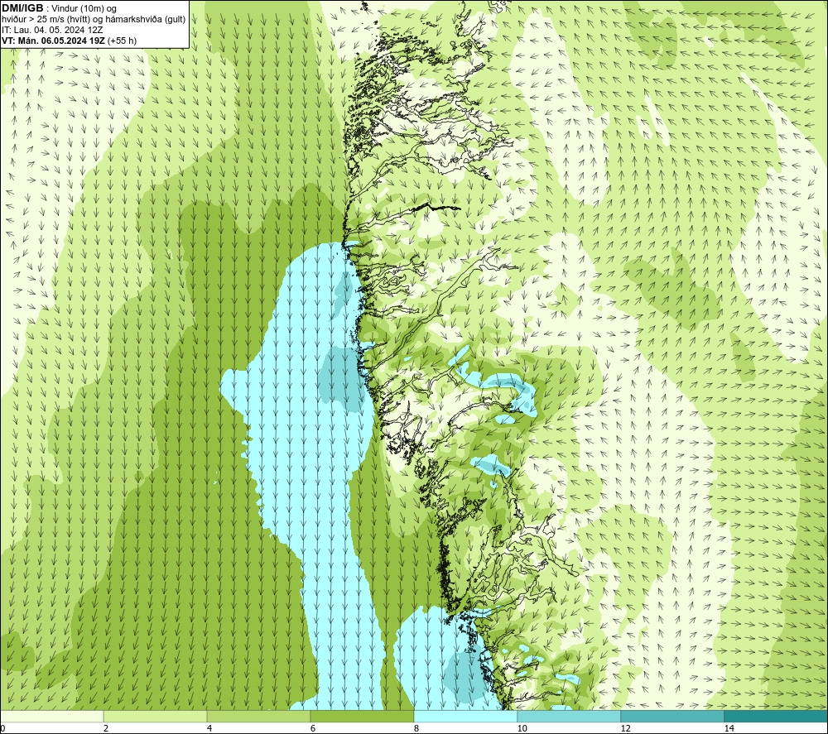Click the darkest teal swatch above 14 m/s
Image resolution: width=828 pixels, height=734 pixels.
(777, 716)
